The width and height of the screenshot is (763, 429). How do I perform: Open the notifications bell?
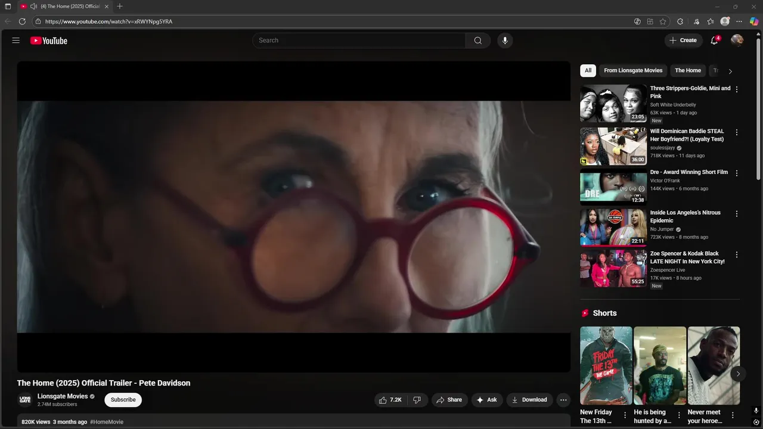[x=714, y=41]
